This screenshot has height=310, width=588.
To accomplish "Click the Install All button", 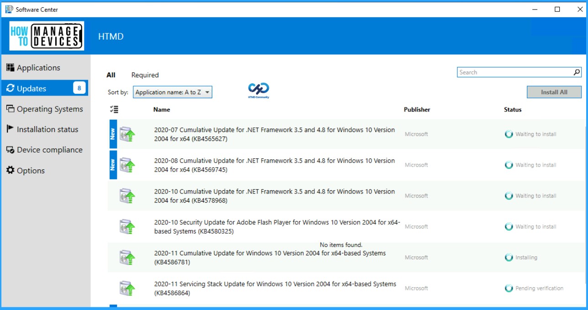I will pyautogui.click(x=554, y=92).
